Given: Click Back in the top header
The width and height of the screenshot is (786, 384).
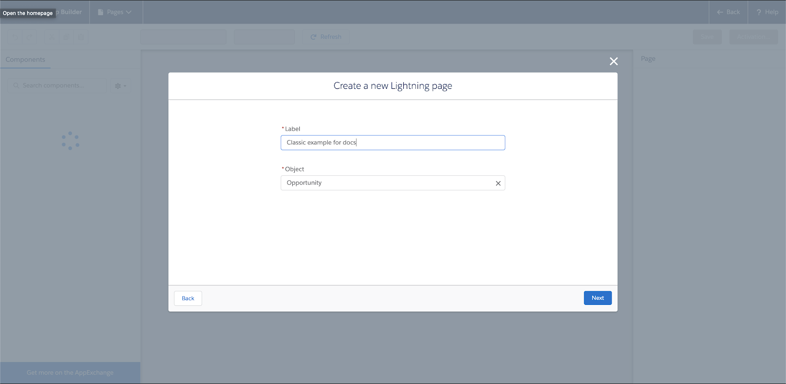Looking at the screenshot, I should pos(729,12).
